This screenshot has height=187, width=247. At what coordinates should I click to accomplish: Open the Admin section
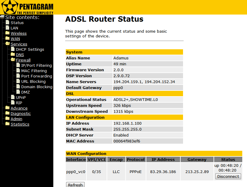pos(16,119)
